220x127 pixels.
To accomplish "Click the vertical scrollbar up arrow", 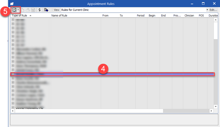I will 216,20.
